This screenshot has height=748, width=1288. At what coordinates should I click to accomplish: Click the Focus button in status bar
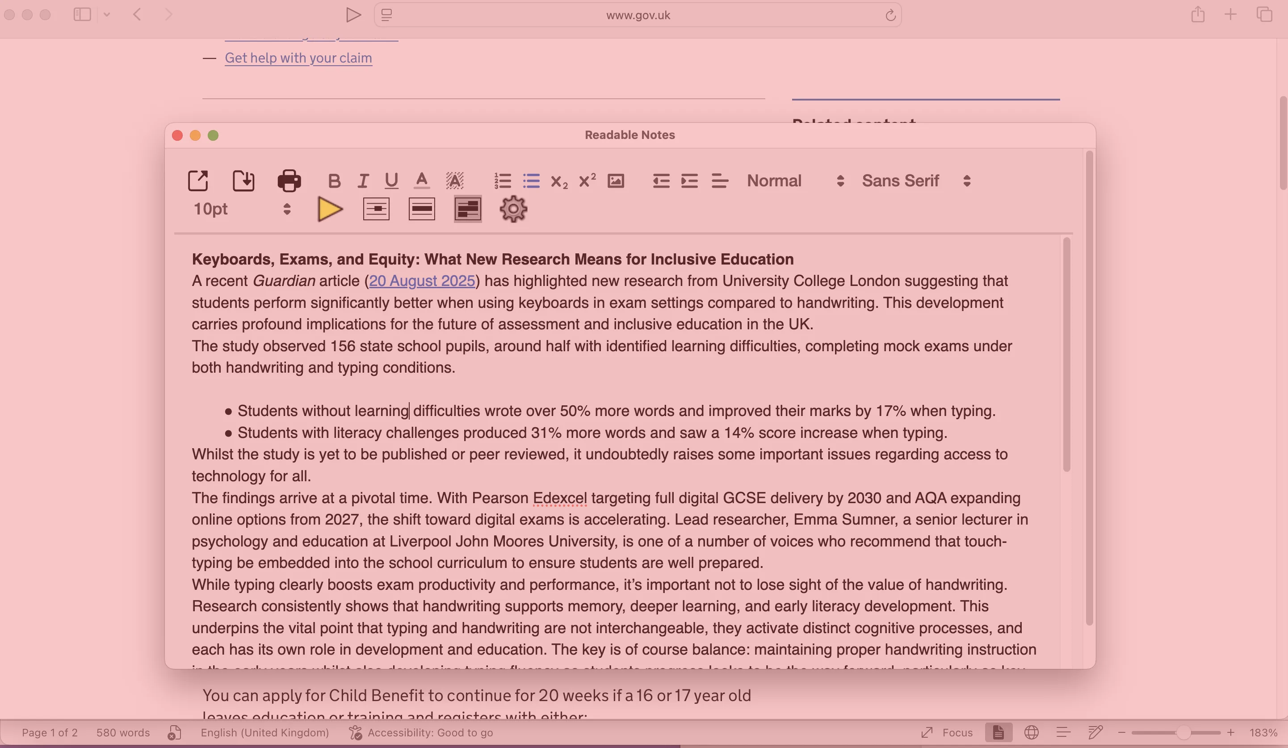[x=947, y=732]
